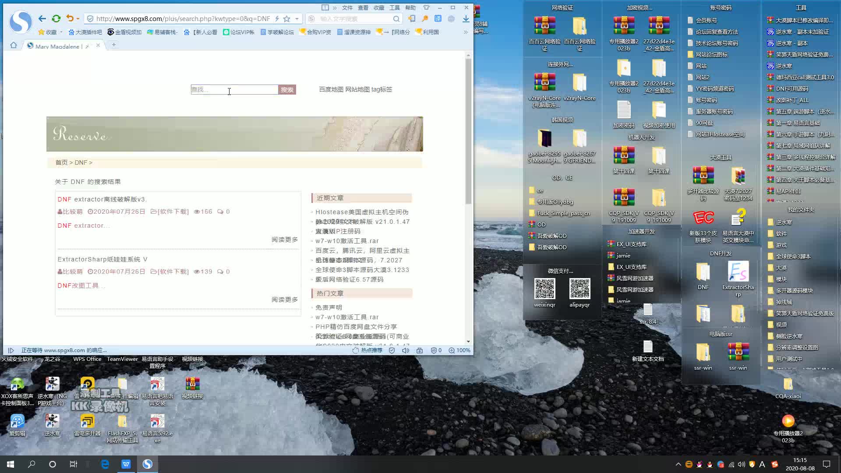Image resolution: width=841 pixels, height=473 pixels.
Task: Click the translate icon in browser toolbar
Action: tap(438, 18)
